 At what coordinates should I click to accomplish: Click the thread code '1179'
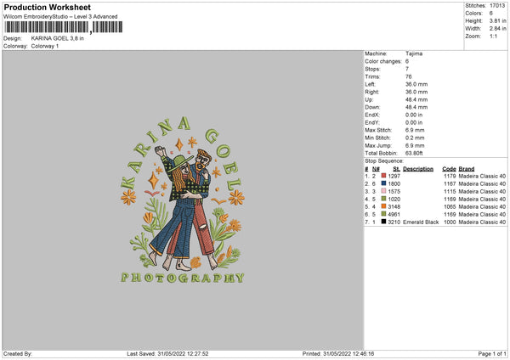click(x=450, y=176)
